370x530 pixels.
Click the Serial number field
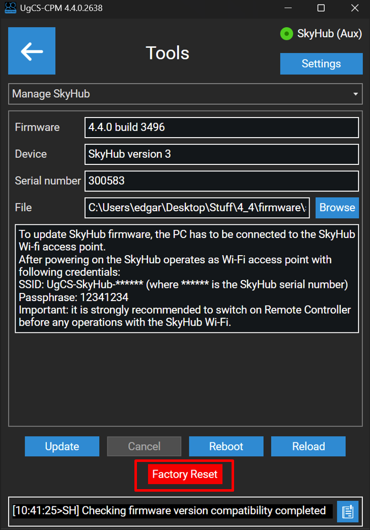(x=221, y=181)
